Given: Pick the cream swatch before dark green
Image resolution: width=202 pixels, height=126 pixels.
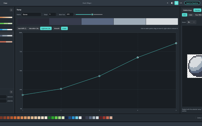Looking at the screenshot, I should [46, 117].
